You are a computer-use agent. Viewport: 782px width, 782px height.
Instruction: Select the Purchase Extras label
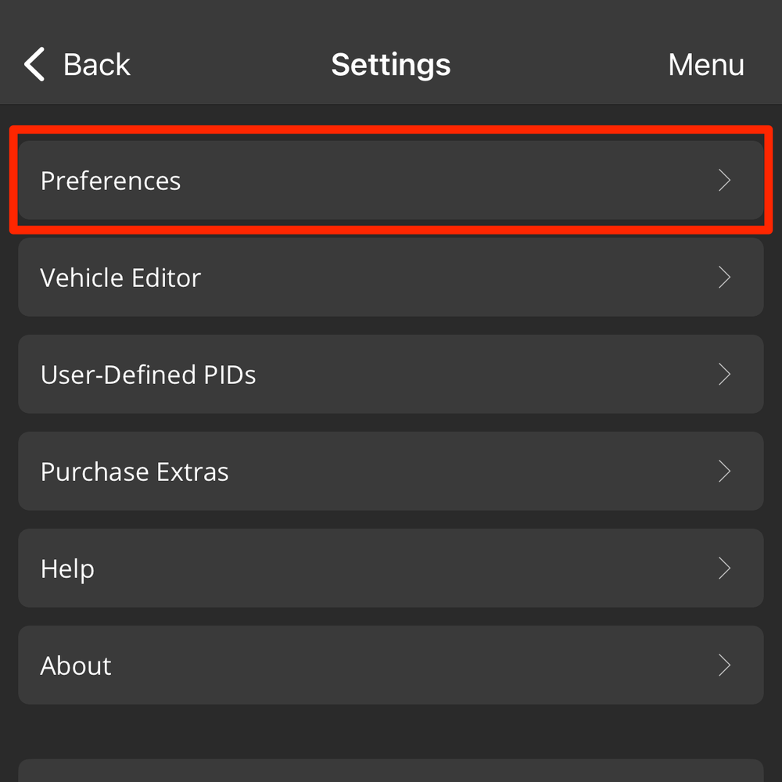[135, 472]
